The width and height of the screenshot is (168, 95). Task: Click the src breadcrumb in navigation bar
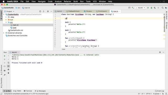(18, 8)
